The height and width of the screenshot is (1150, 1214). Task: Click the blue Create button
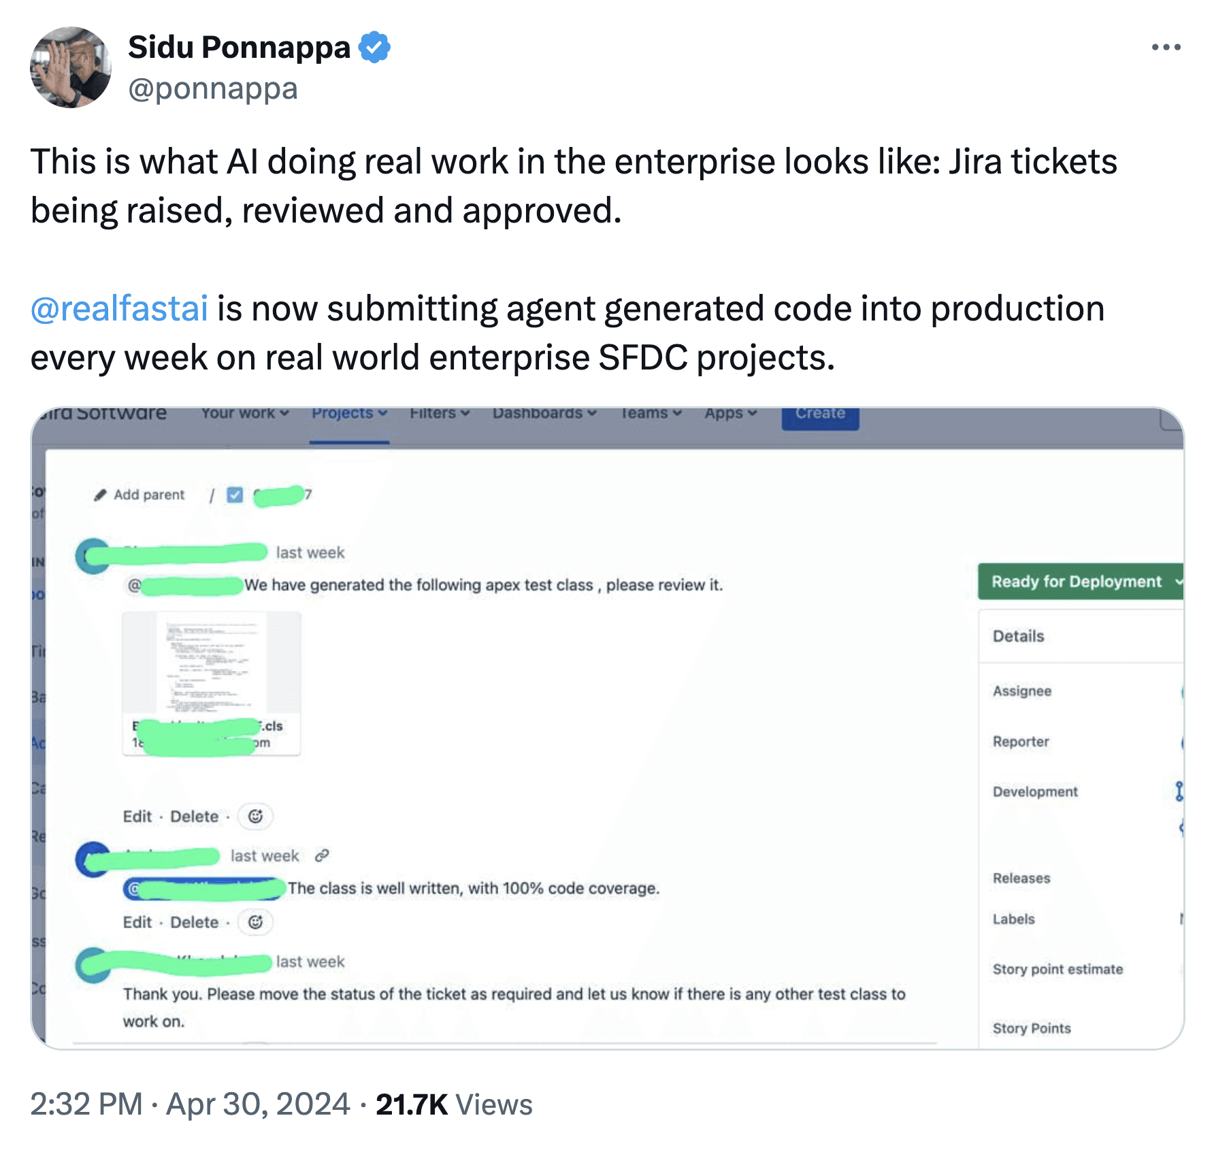820,415
